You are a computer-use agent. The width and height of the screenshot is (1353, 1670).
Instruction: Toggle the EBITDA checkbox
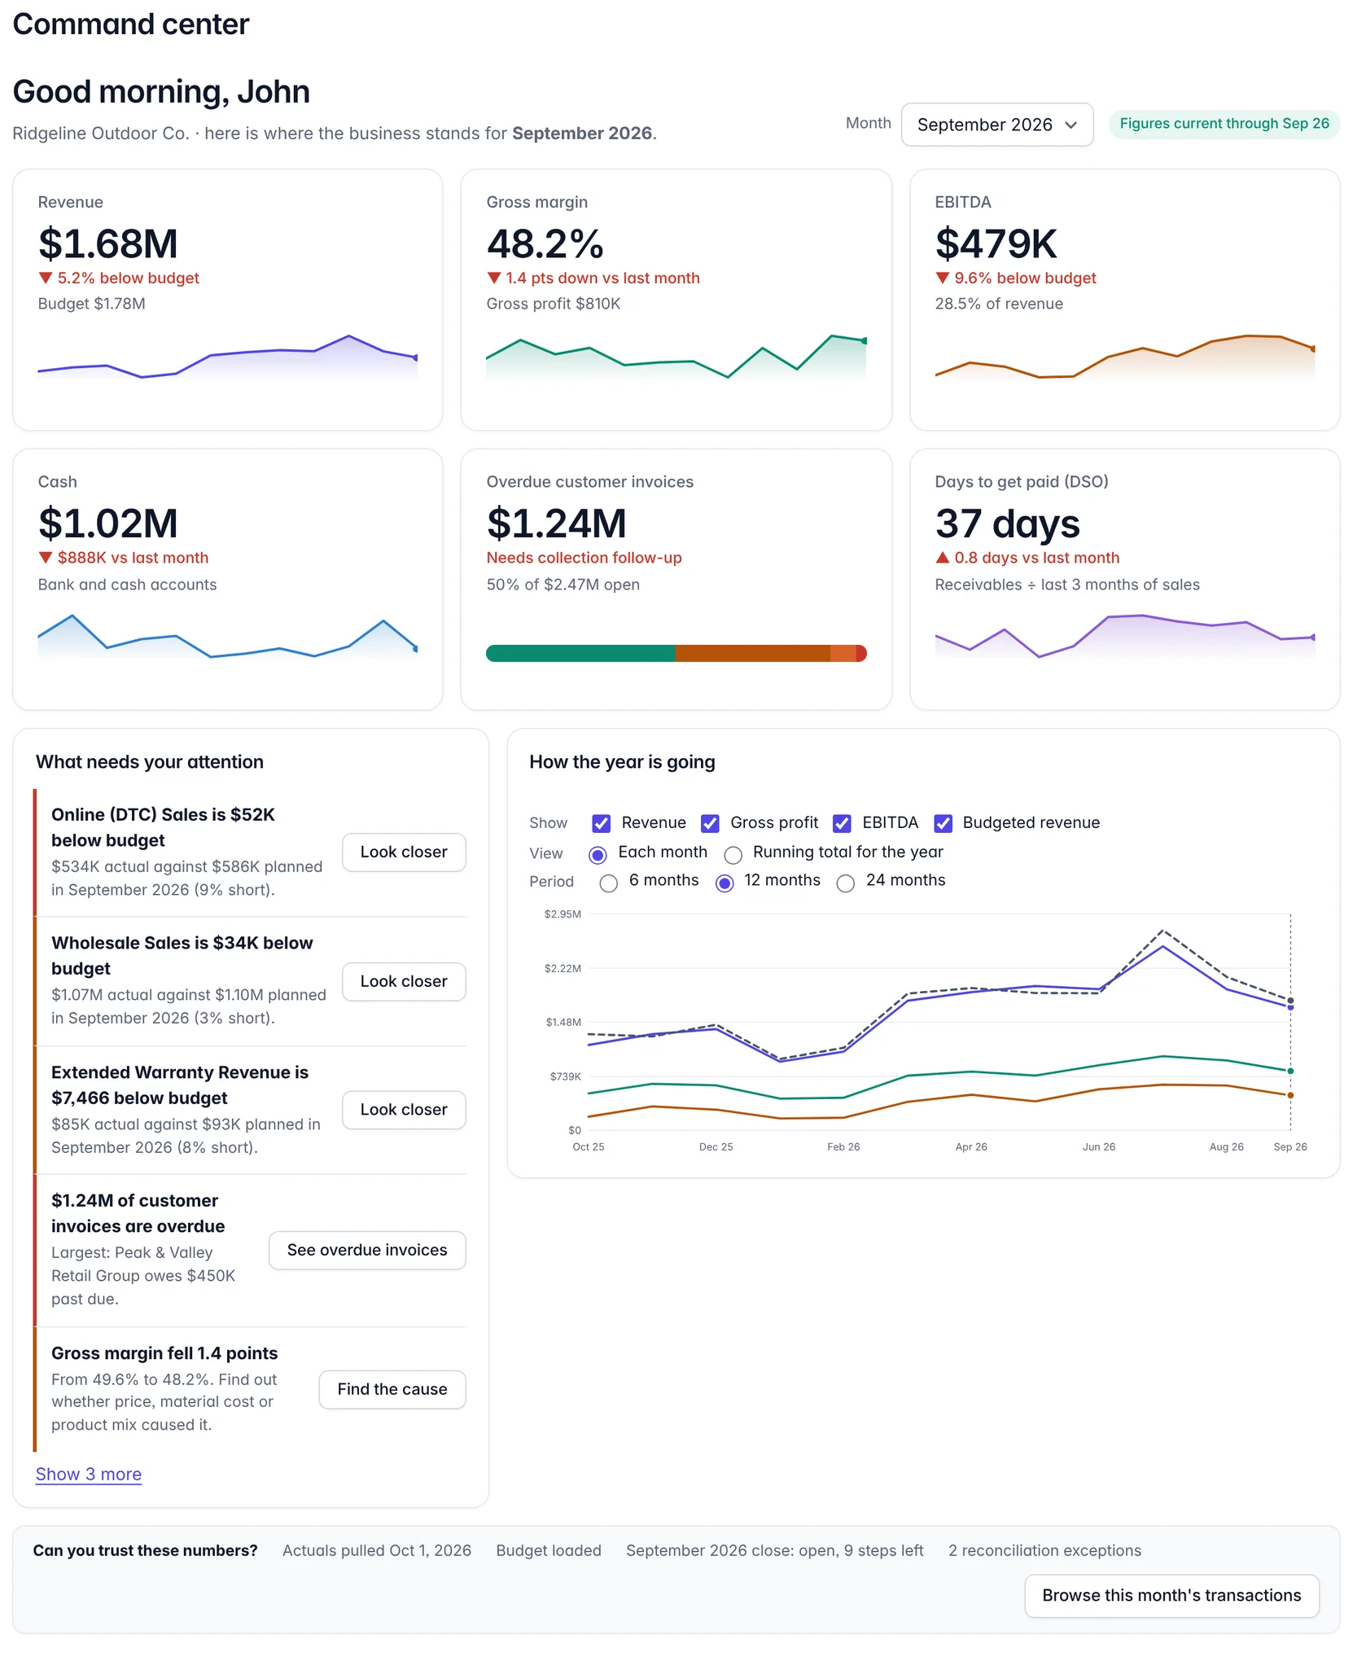click(x=842, y=823)
